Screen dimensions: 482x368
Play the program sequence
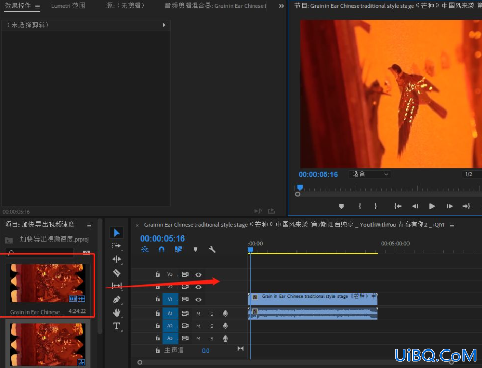(x=432, y=206)
